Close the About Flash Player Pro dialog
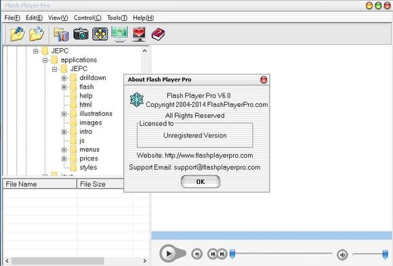The width and height of the screenshot is (393, 266). (264, 80)
